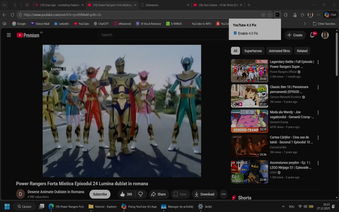This screenshot has width=339, height=212.
Task: Click the address bar URL
Action: pos(63,15)
